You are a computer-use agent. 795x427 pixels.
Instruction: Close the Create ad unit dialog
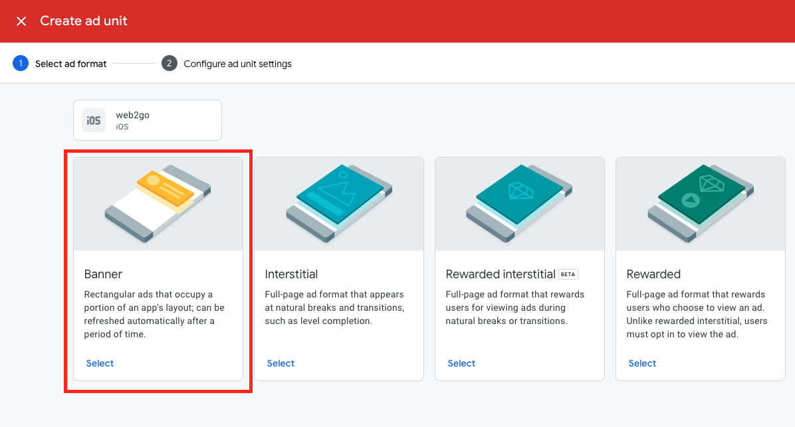pyautogui.click(x=21, y=21)
